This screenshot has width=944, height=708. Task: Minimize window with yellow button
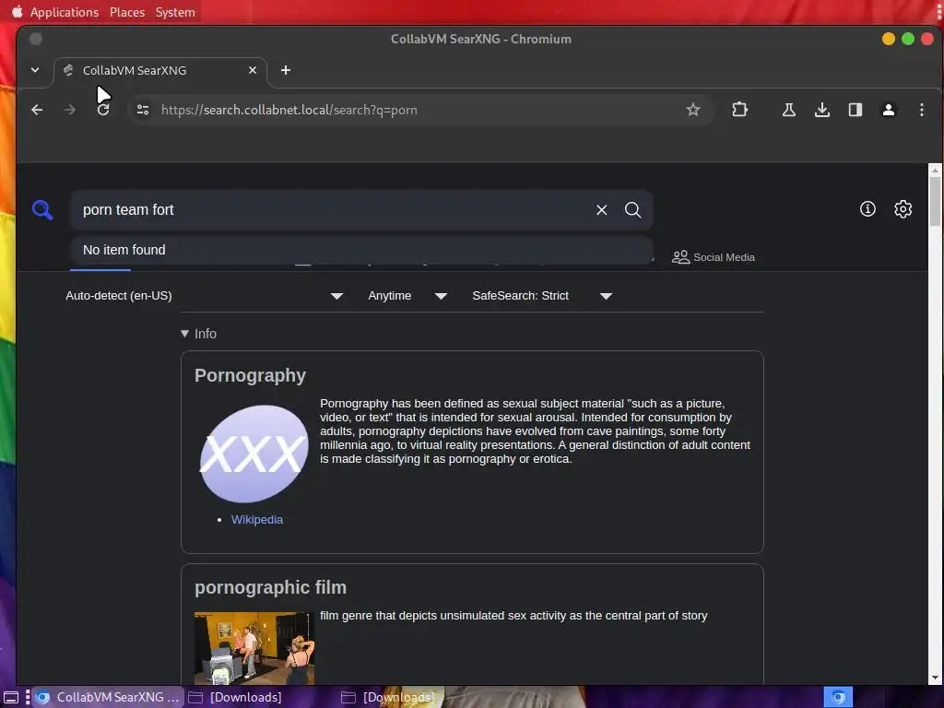(x=888, y=39)
